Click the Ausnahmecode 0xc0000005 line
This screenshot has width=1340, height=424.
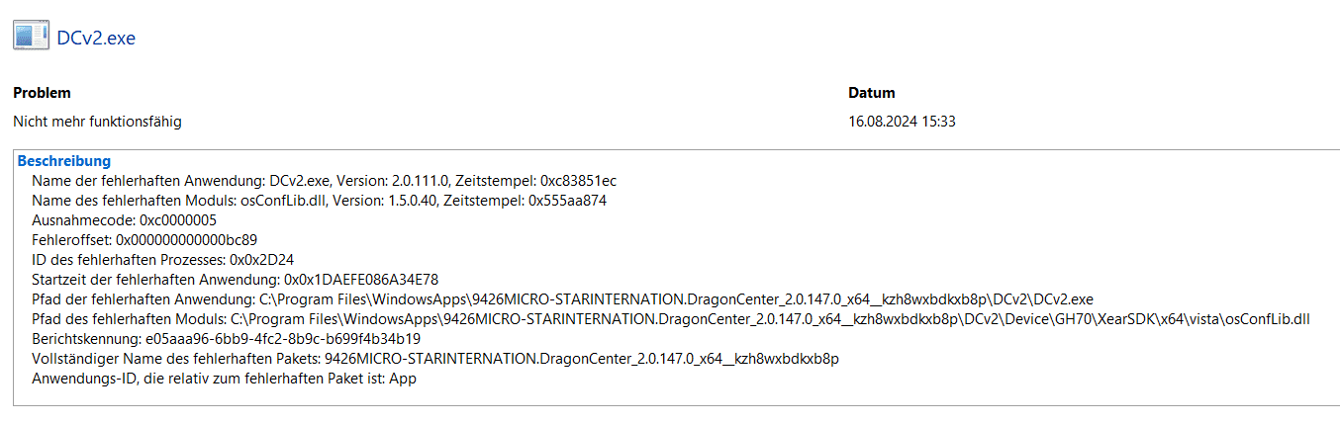tap(124, 220)
